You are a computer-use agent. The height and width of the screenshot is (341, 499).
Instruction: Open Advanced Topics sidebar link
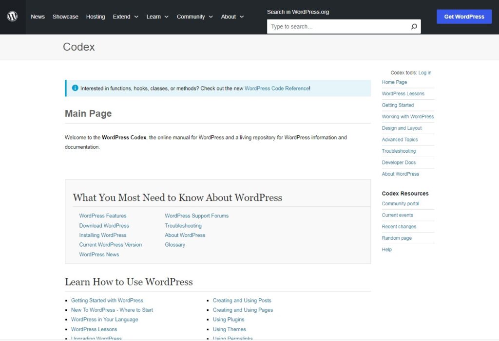[x=400, y=139]
